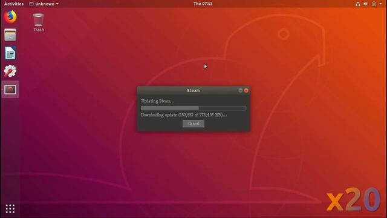Click the 'Updating Steam...' text
The height and width of the screenshot is (218, 387).
[158, 101]
